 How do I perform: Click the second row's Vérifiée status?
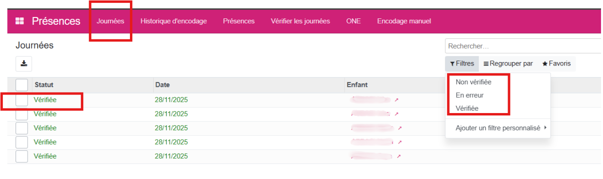tap(45, 114)
